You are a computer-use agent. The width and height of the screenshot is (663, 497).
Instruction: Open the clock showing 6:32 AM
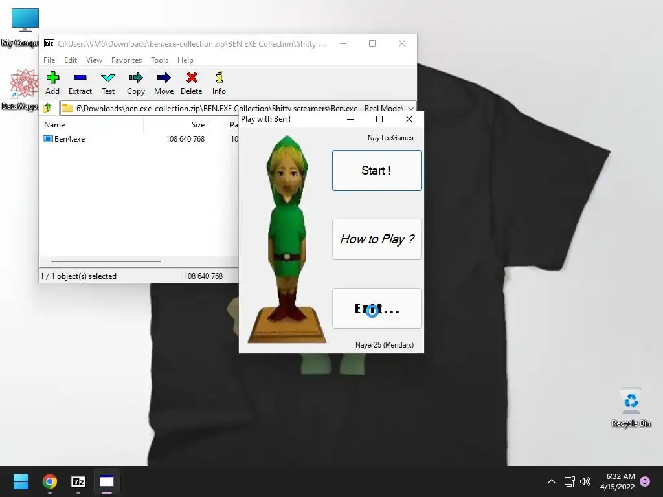(617, 481)
